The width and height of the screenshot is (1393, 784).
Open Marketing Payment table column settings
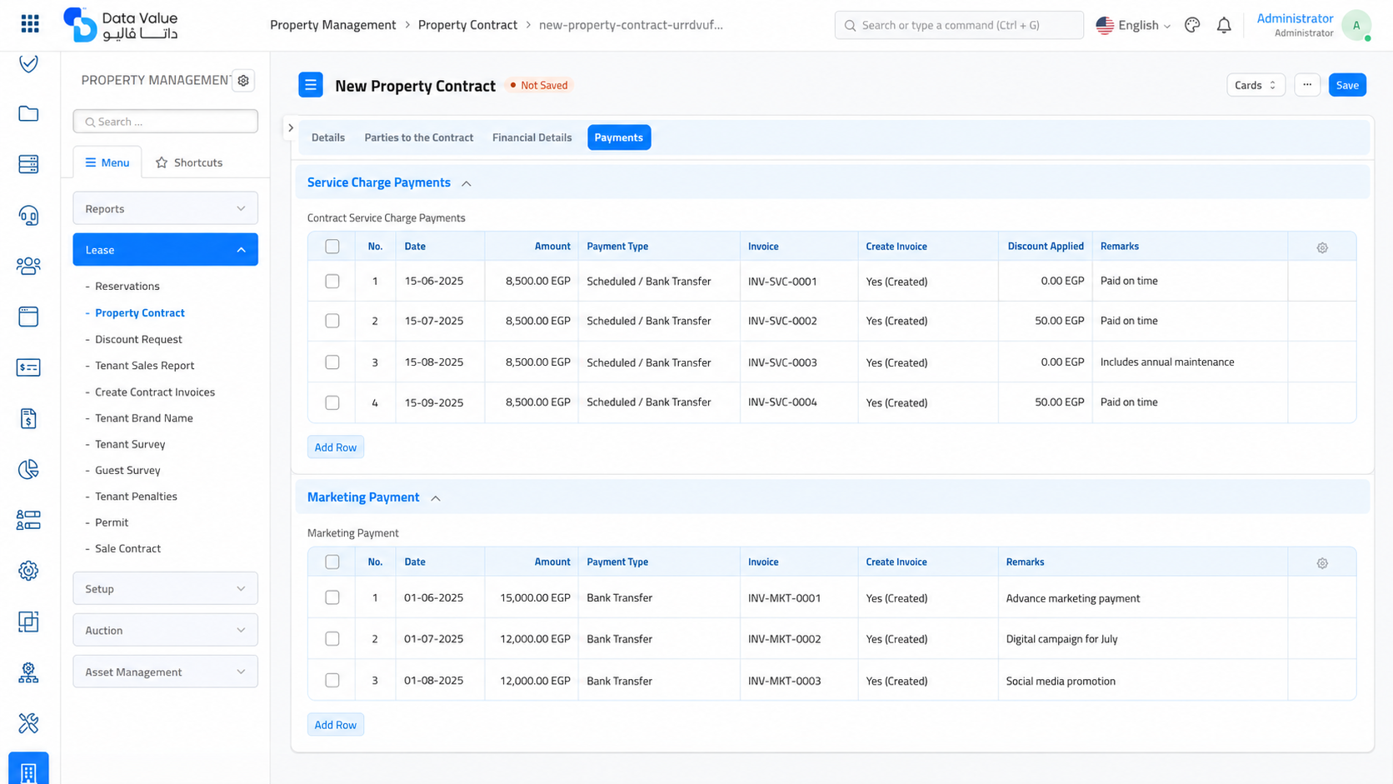(1322, 563)
